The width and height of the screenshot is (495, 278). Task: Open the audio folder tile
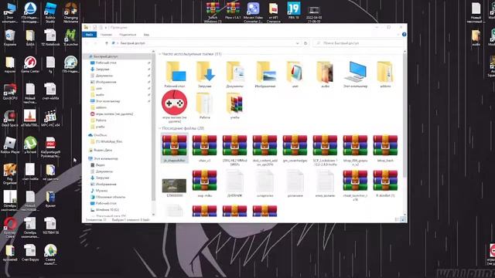tap(325, 74)
